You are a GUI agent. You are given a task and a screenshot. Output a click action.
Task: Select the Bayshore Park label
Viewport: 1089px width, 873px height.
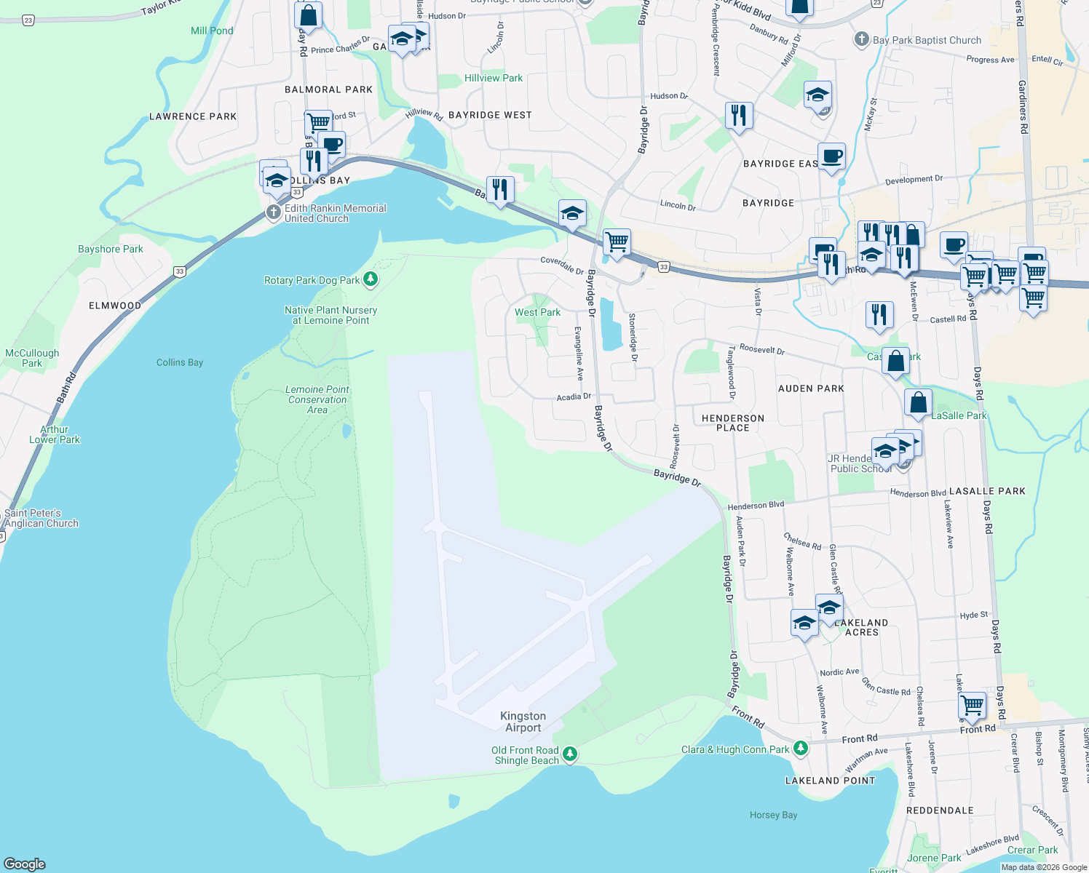point(111,249)
